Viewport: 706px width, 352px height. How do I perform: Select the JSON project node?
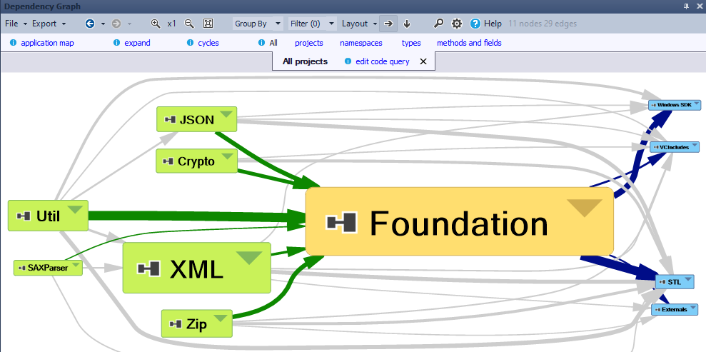point(196,119)
